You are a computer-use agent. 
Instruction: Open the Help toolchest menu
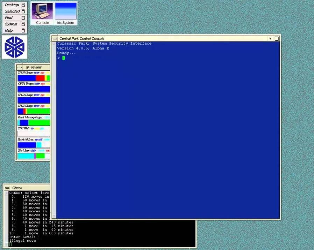point(15,30)
